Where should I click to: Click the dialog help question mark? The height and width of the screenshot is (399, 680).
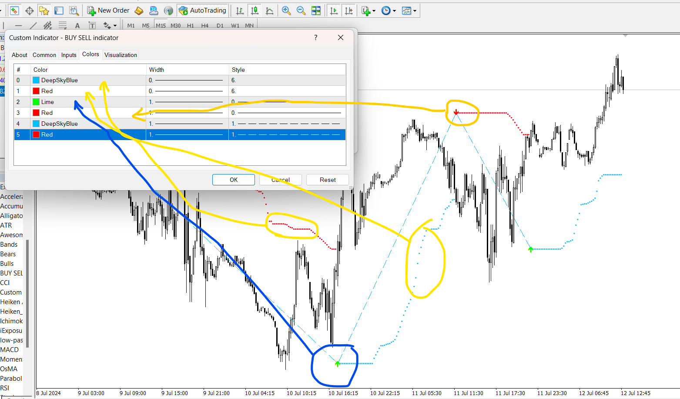[316, 38]
